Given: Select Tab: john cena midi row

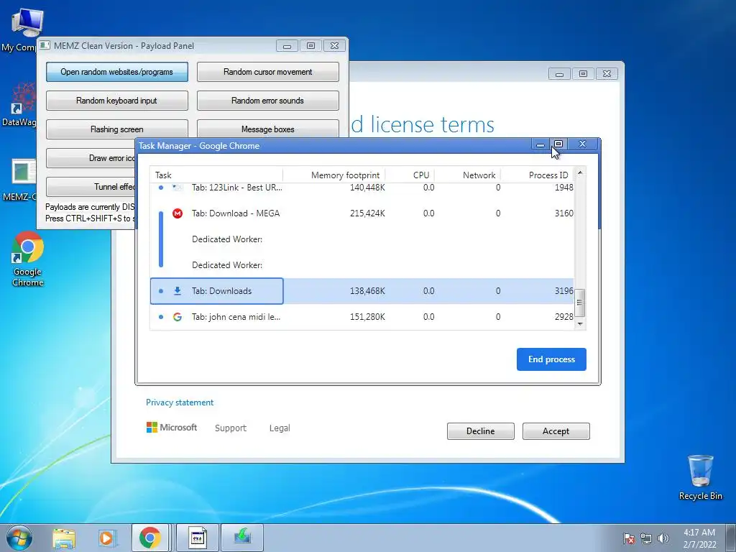Looking at the screenshot, I should click(362, 317).
